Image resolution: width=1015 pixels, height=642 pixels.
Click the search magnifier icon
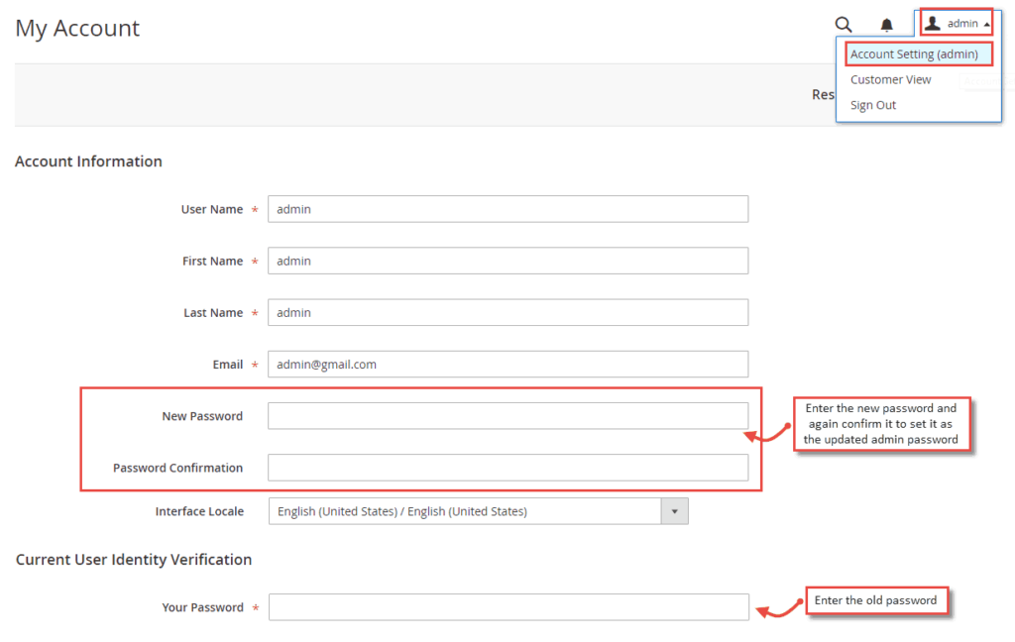coord(844,24)
